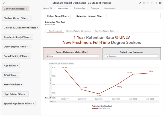Screen dimensions: 164x116
Task: Click the redo arrow icon
Action: coord(152,3)
